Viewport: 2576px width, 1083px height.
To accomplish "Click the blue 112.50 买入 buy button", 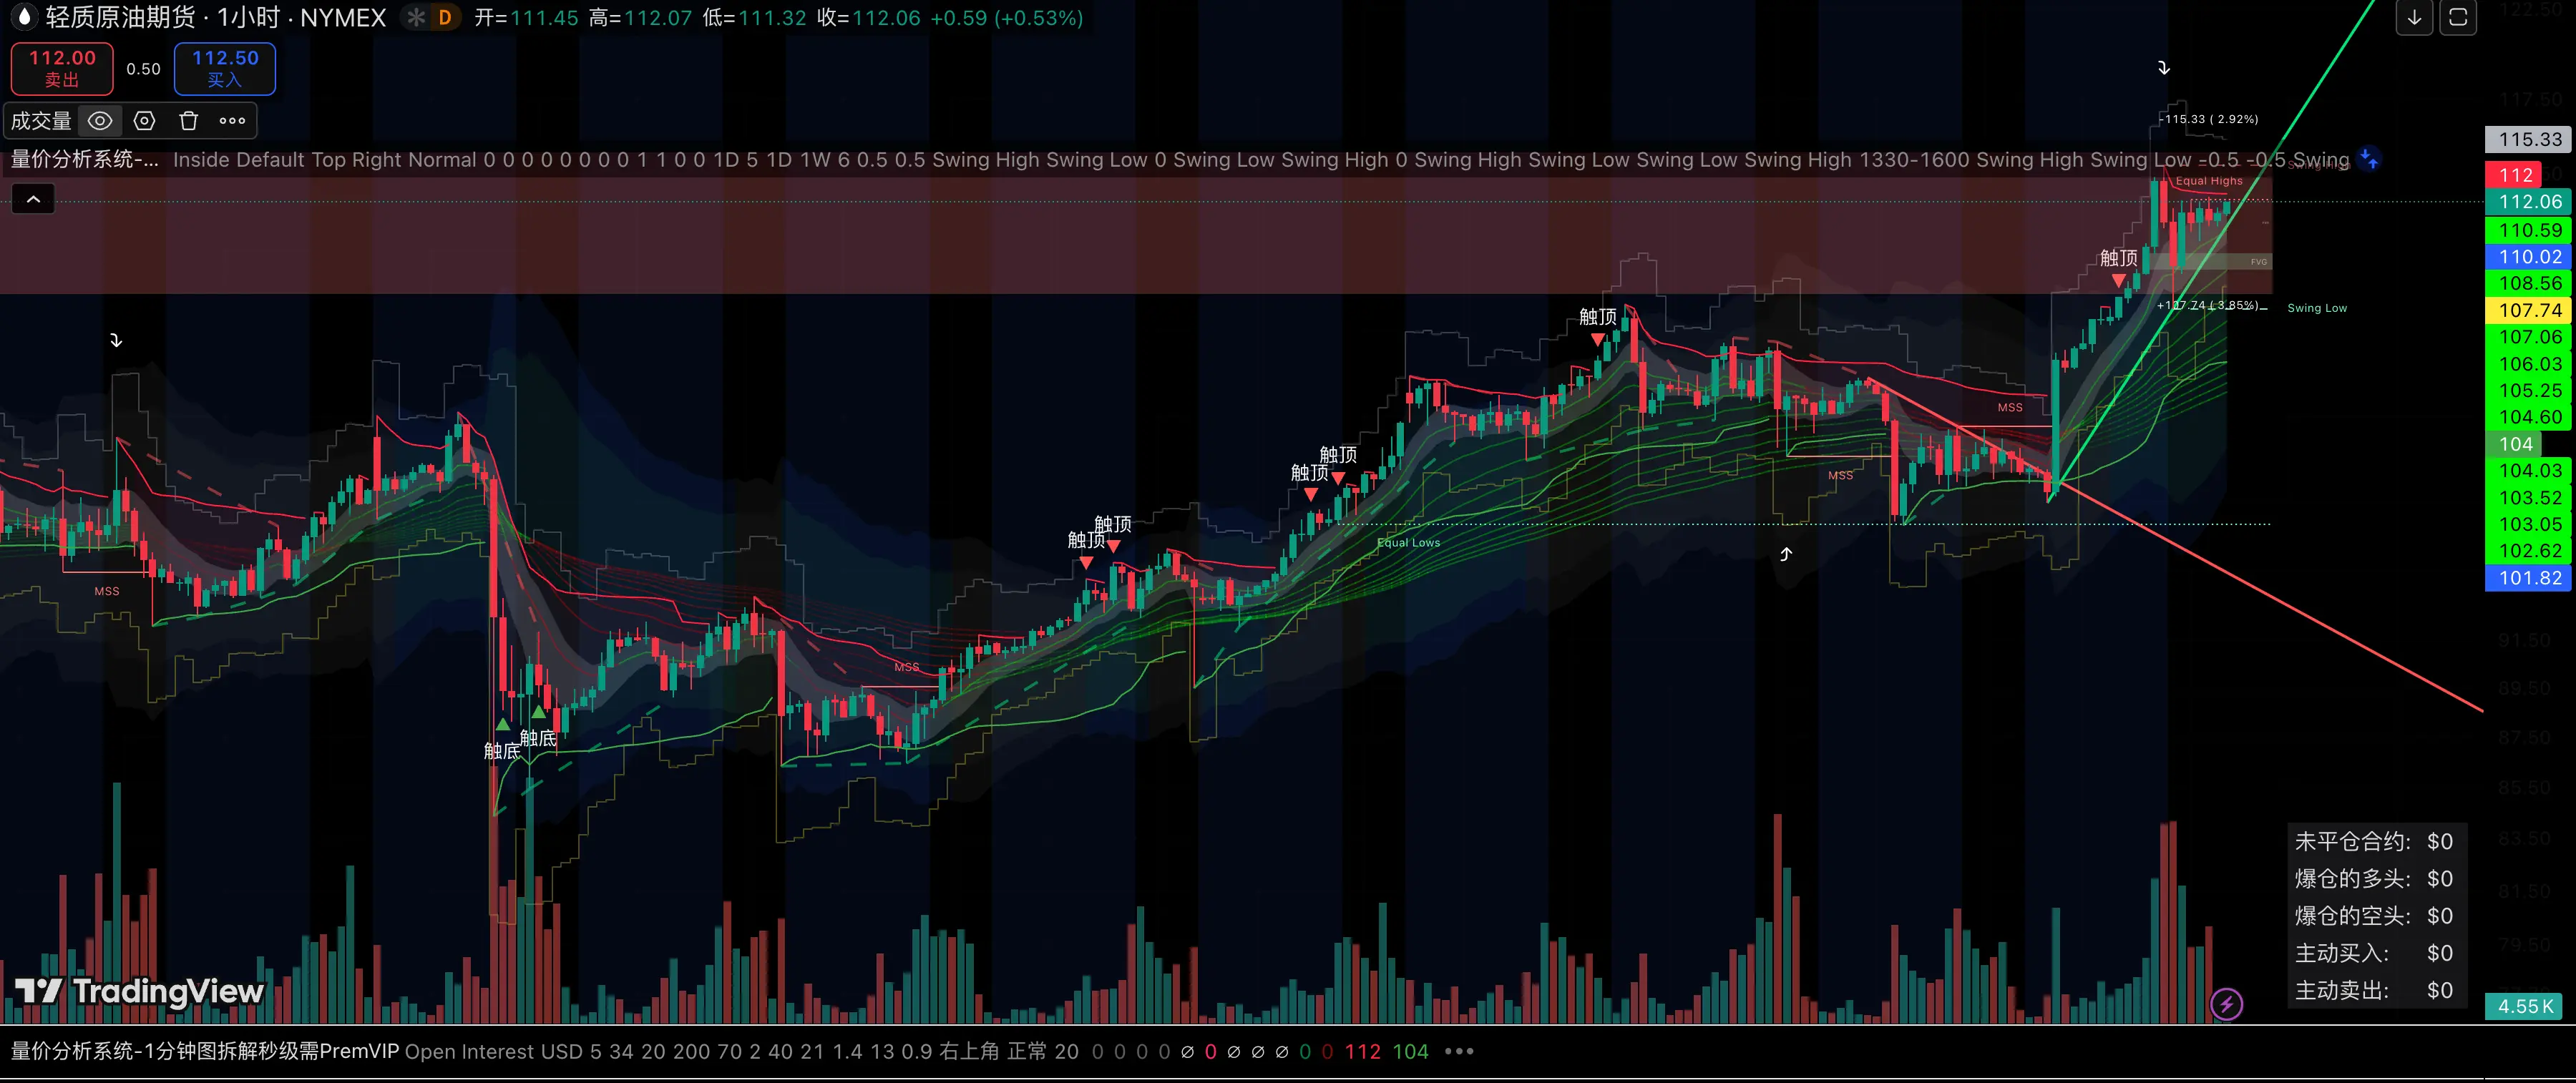I will point(225,68).
